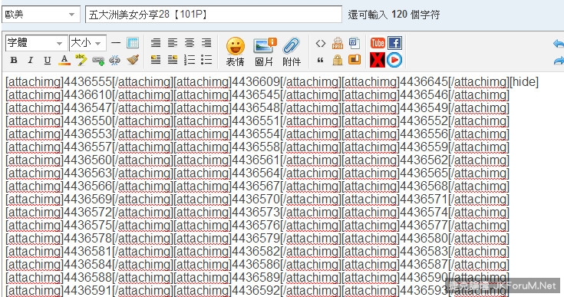
Task: Insert a horizontal rule line
Action: [116, 43]
